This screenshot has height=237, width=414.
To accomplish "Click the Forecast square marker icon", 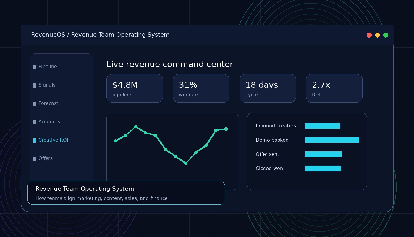I will [34, 104].
